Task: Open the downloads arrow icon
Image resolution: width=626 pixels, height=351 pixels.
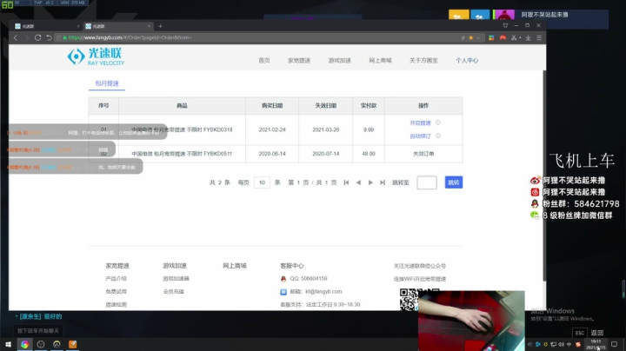Action: point(528,37)
